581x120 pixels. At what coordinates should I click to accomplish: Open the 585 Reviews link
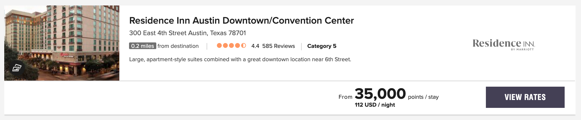coord(279,46)
